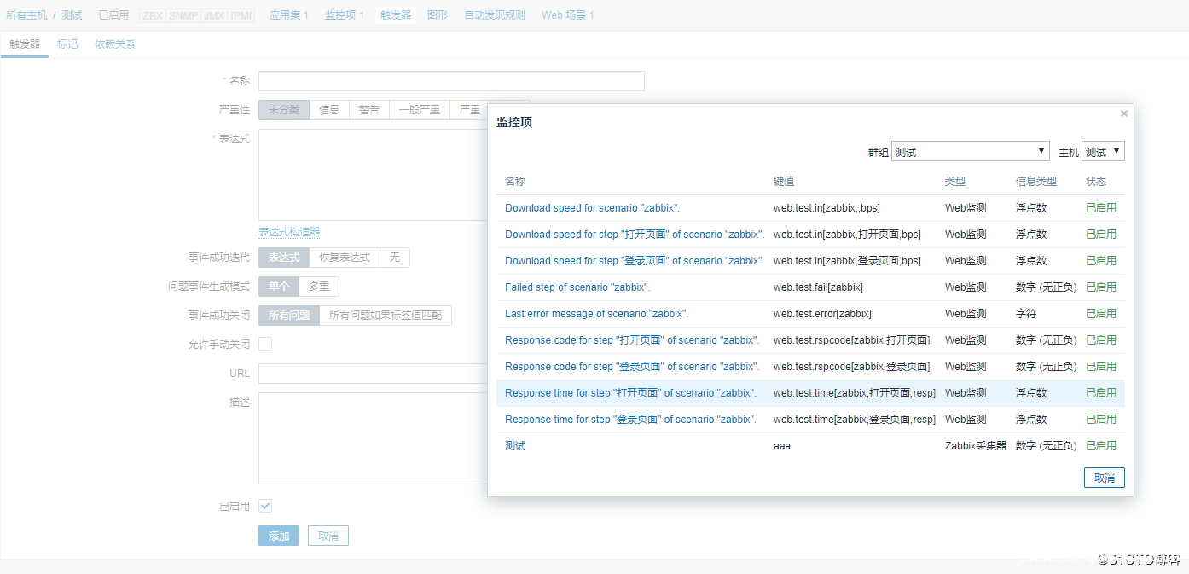Open 自动发现规则 in host navigation
Image resolution: width=1189 pixels, height=574 pixels.
coord(495,15)
